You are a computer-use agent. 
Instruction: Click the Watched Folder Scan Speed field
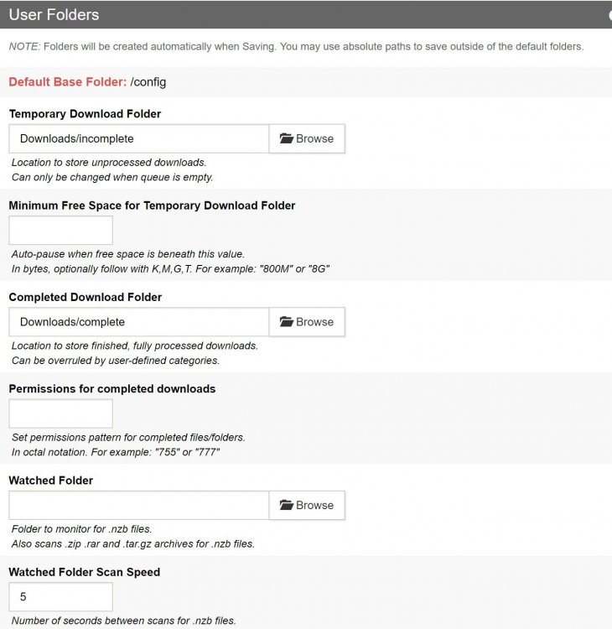pyautogui.click(x=60, y=597)
